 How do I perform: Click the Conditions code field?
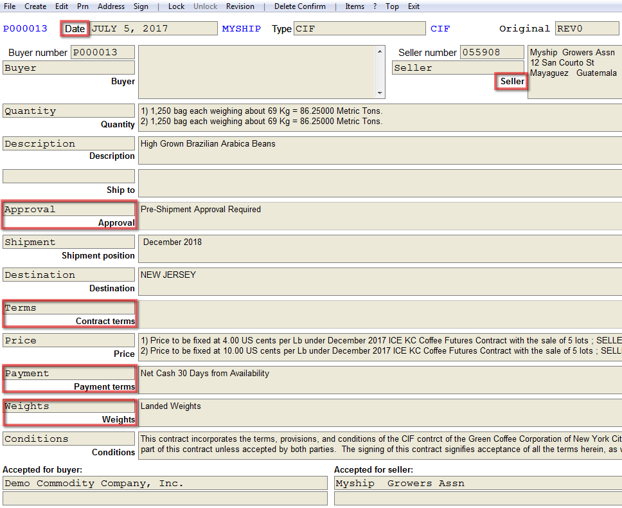click(x=69, y=439)
